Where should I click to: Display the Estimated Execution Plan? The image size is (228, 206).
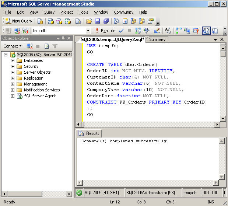(138, 31)
